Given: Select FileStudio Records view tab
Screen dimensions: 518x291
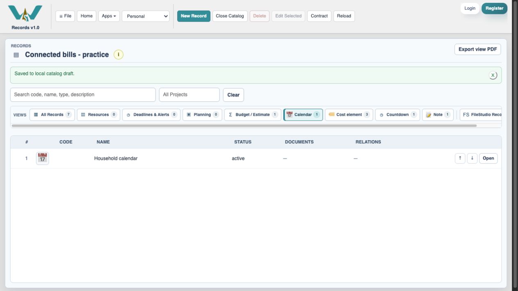Looking at the screenshot, I should (x=481, y=115).
